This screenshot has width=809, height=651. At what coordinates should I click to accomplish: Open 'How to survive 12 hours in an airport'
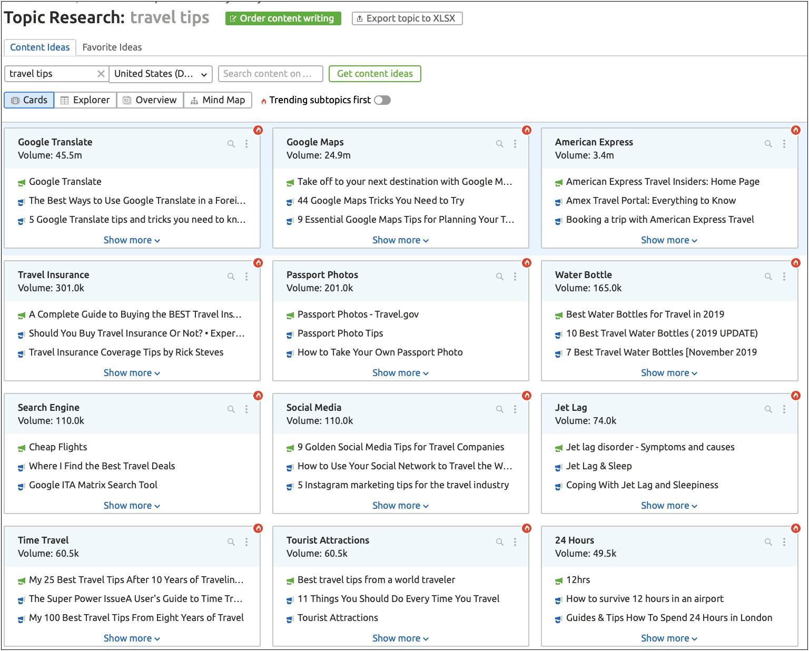click(x=645, y=599)
